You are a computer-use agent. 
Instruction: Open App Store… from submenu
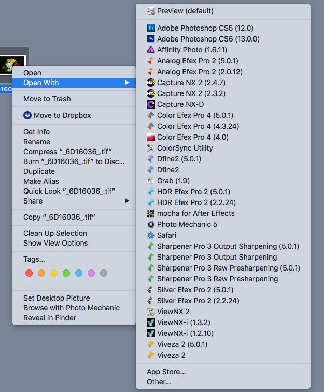223,372
